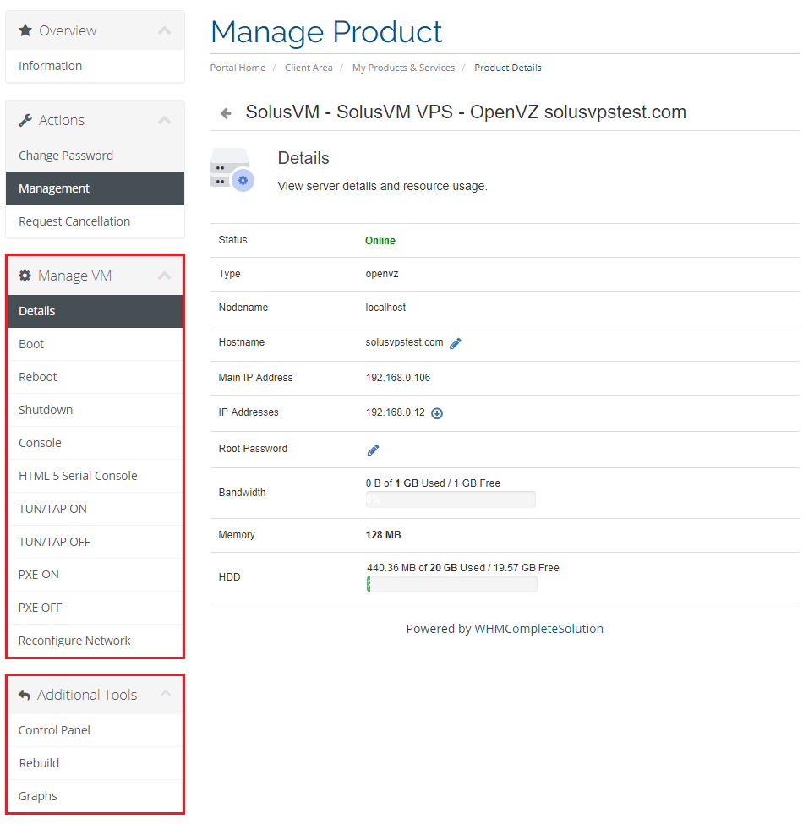Click the openvz type value
803x824 pixels.
[381, 275]
